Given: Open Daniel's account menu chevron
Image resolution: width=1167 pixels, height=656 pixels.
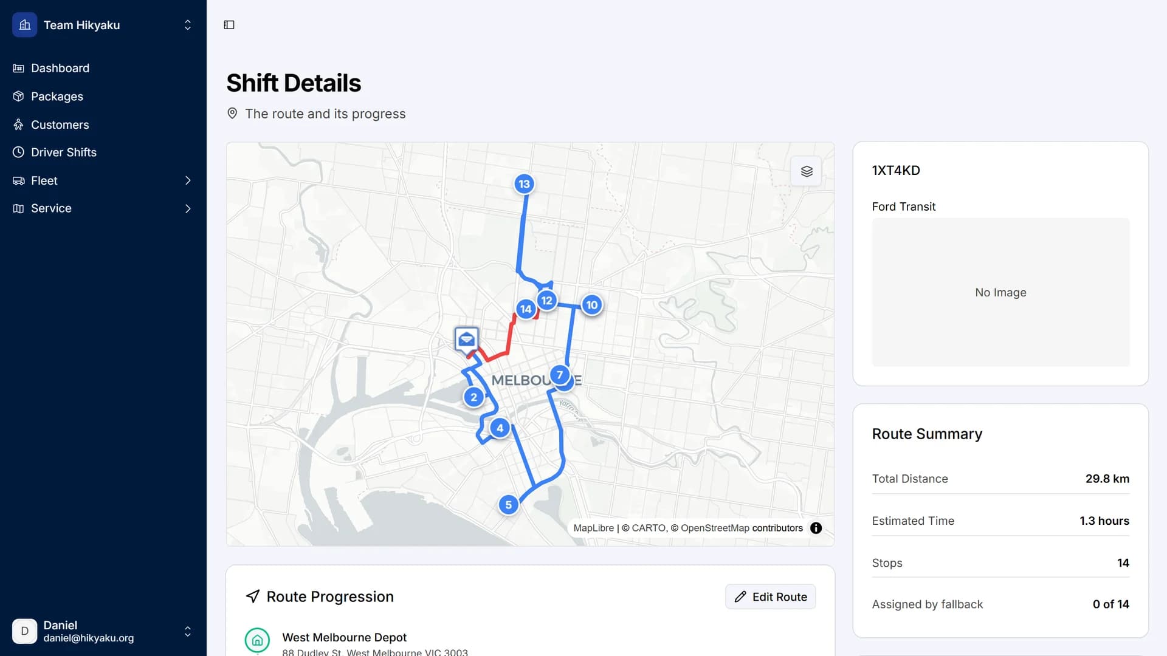Looking at the screenshot, I should click(188, 632).
